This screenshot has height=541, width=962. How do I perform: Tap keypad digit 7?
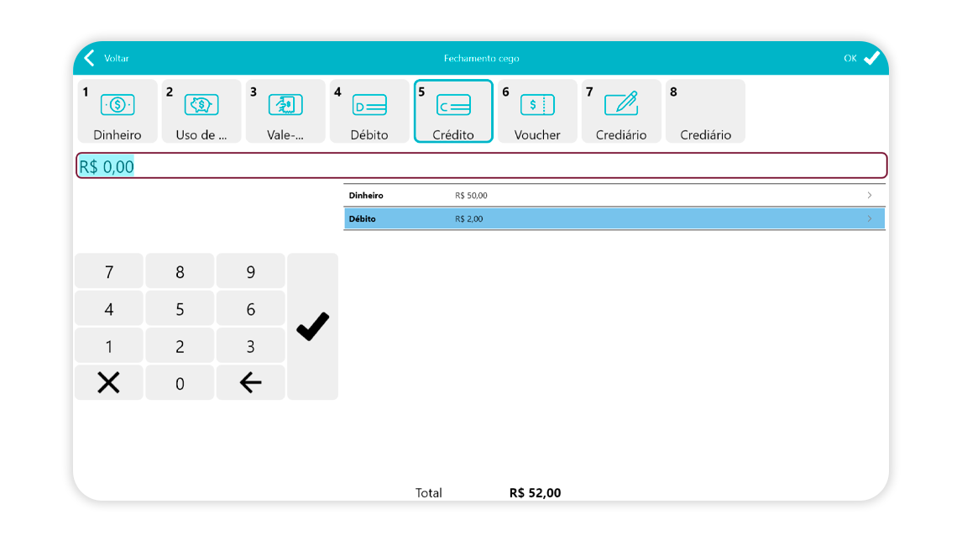click(108, 271)
